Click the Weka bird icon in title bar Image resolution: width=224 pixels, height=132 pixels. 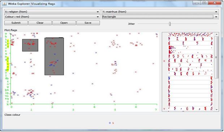click(4, 4)
